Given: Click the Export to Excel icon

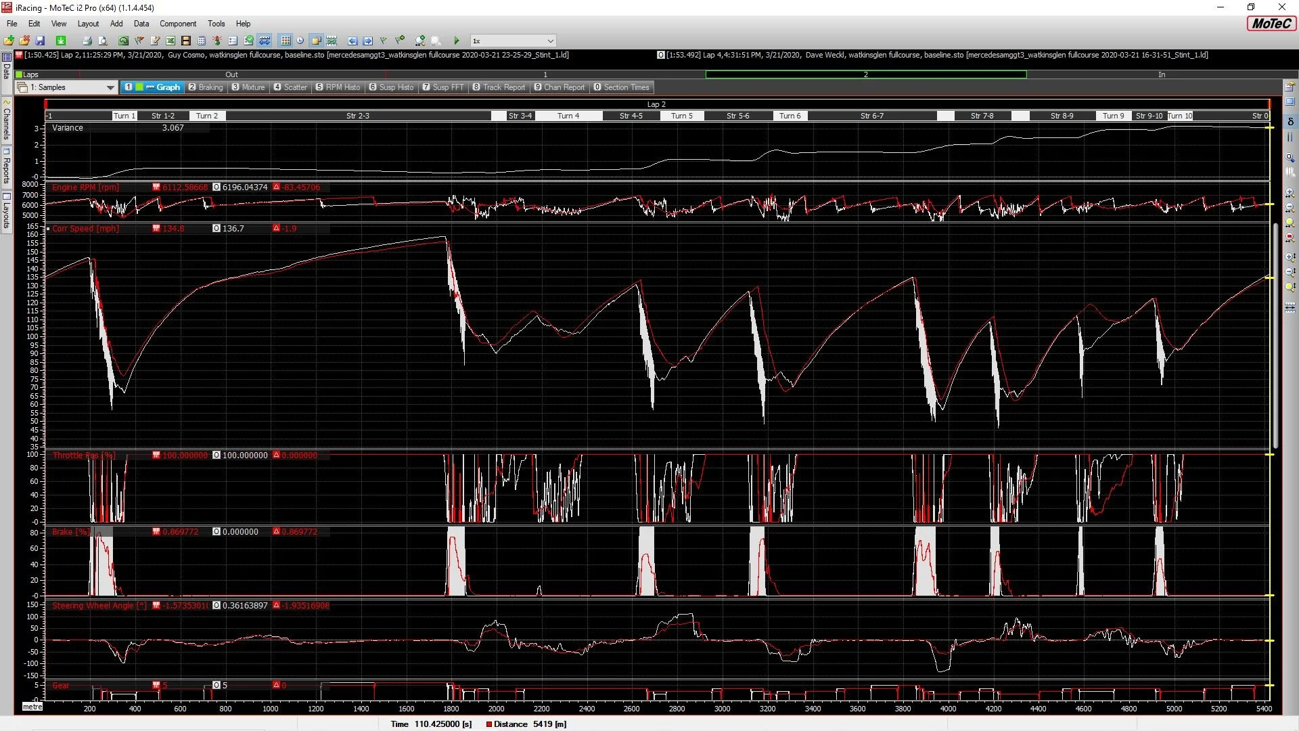Looking at the screenshot, I should click(170, 41).
